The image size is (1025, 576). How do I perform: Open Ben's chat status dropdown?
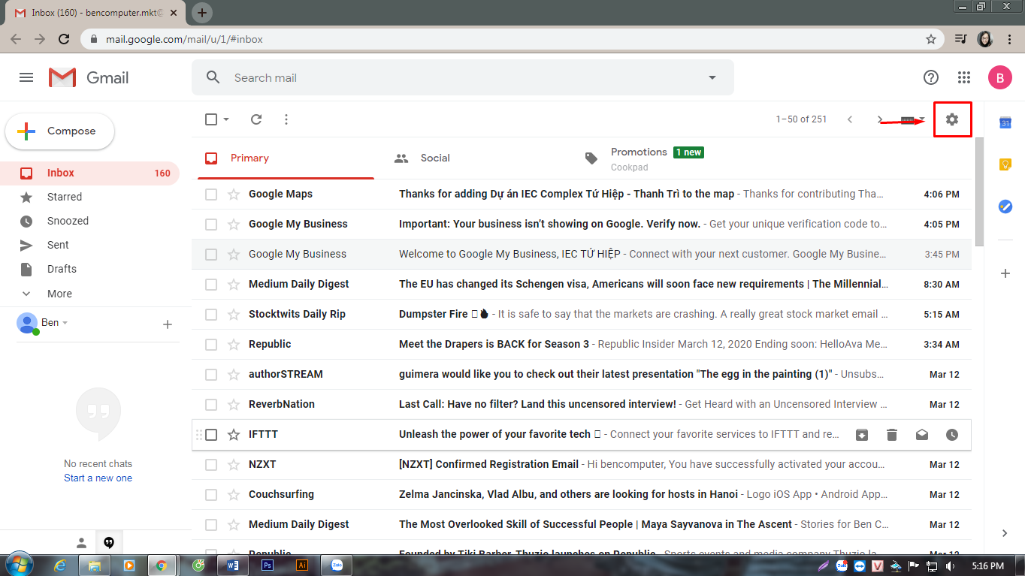coord(65,323)
